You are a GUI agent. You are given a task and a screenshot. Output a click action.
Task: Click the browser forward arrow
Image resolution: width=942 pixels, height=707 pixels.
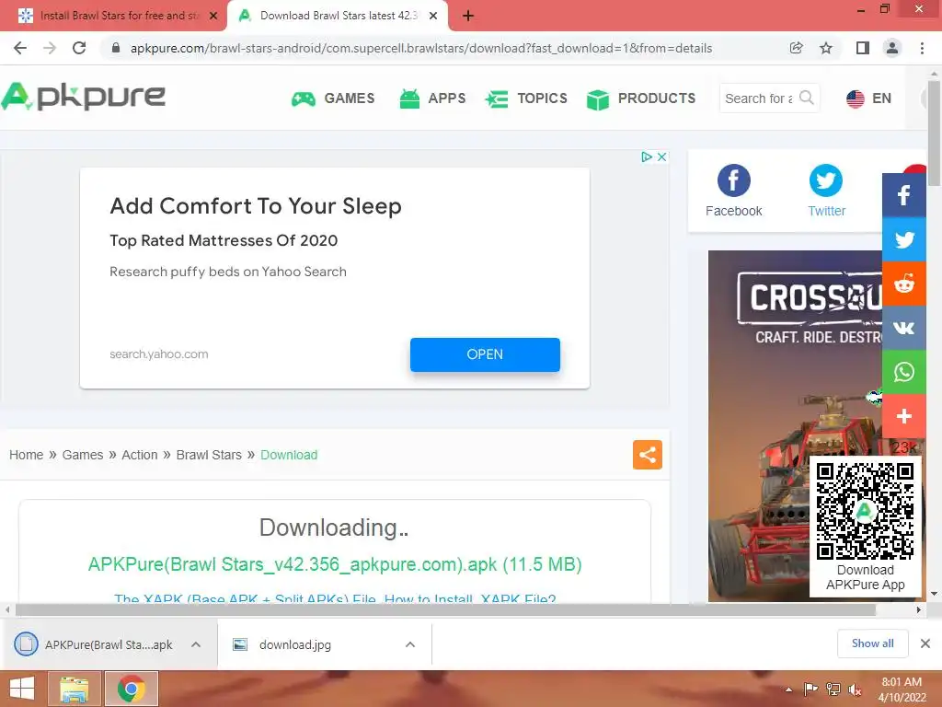50,48
